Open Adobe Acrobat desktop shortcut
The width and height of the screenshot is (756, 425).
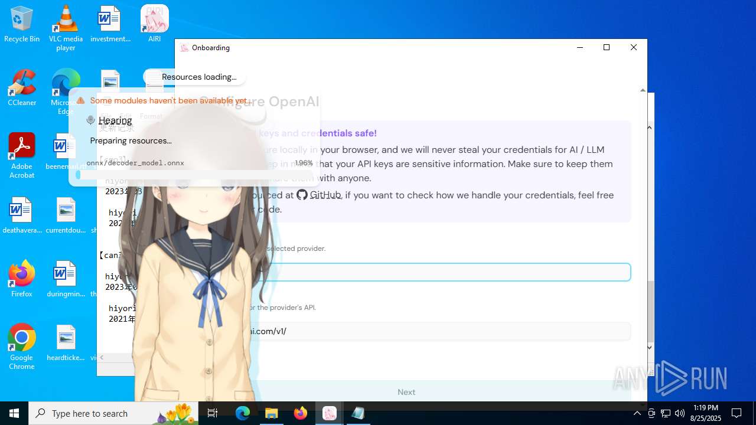22,156
